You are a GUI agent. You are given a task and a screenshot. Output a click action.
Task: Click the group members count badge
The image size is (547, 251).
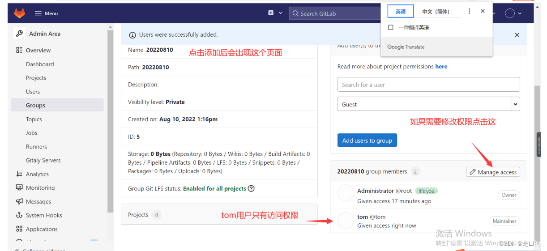pyautogui.click(x=415, y=171)
